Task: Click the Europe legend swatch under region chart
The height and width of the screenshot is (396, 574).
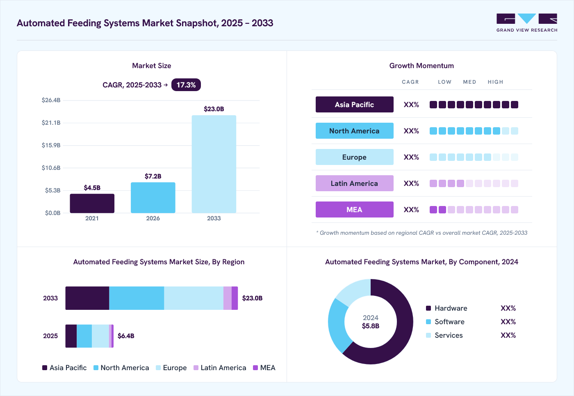Action: click(x=158, y=368)
